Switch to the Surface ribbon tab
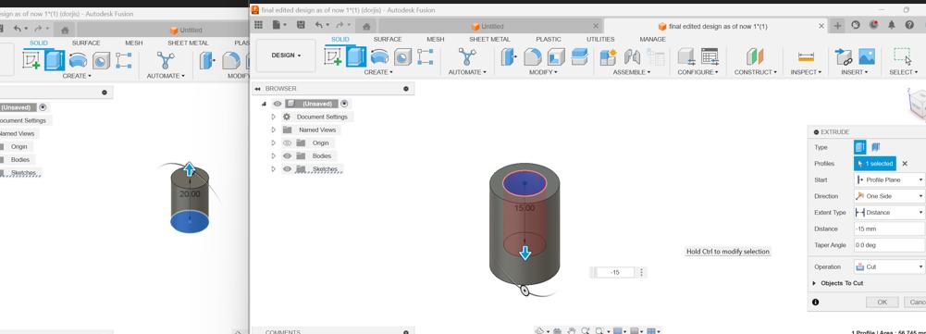926x334 pixels. 388,39
